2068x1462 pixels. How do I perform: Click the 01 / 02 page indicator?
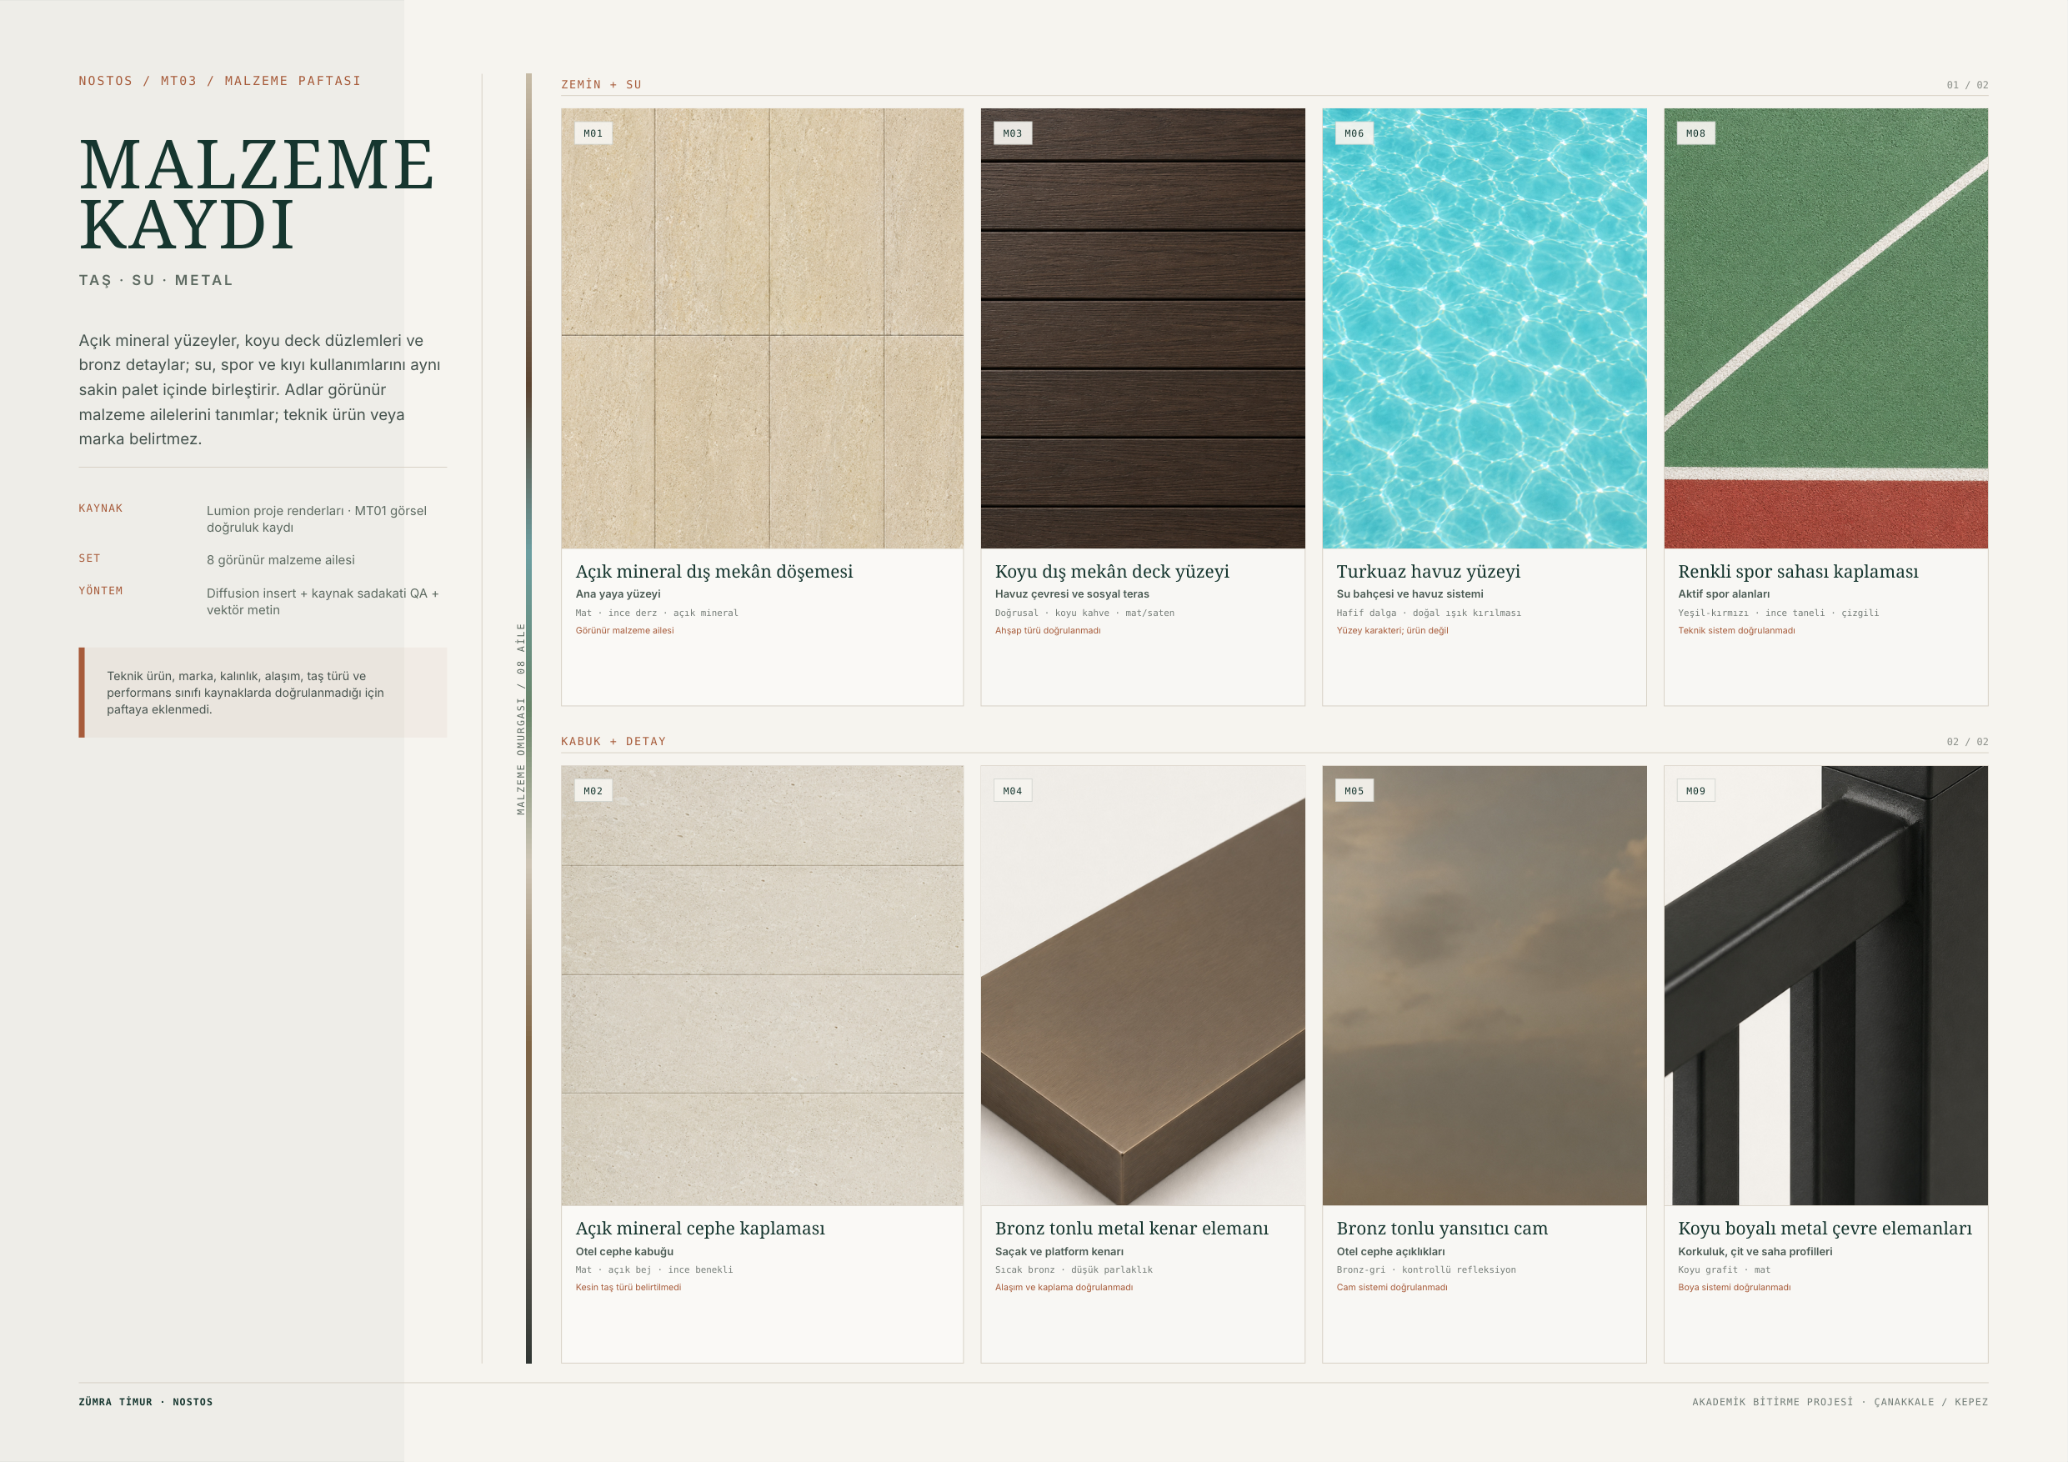pyautogui.click(x=1967, y=85)
